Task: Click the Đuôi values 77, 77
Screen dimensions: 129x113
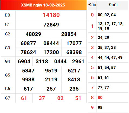Action: pyautogui.click(x=104, y=88)
